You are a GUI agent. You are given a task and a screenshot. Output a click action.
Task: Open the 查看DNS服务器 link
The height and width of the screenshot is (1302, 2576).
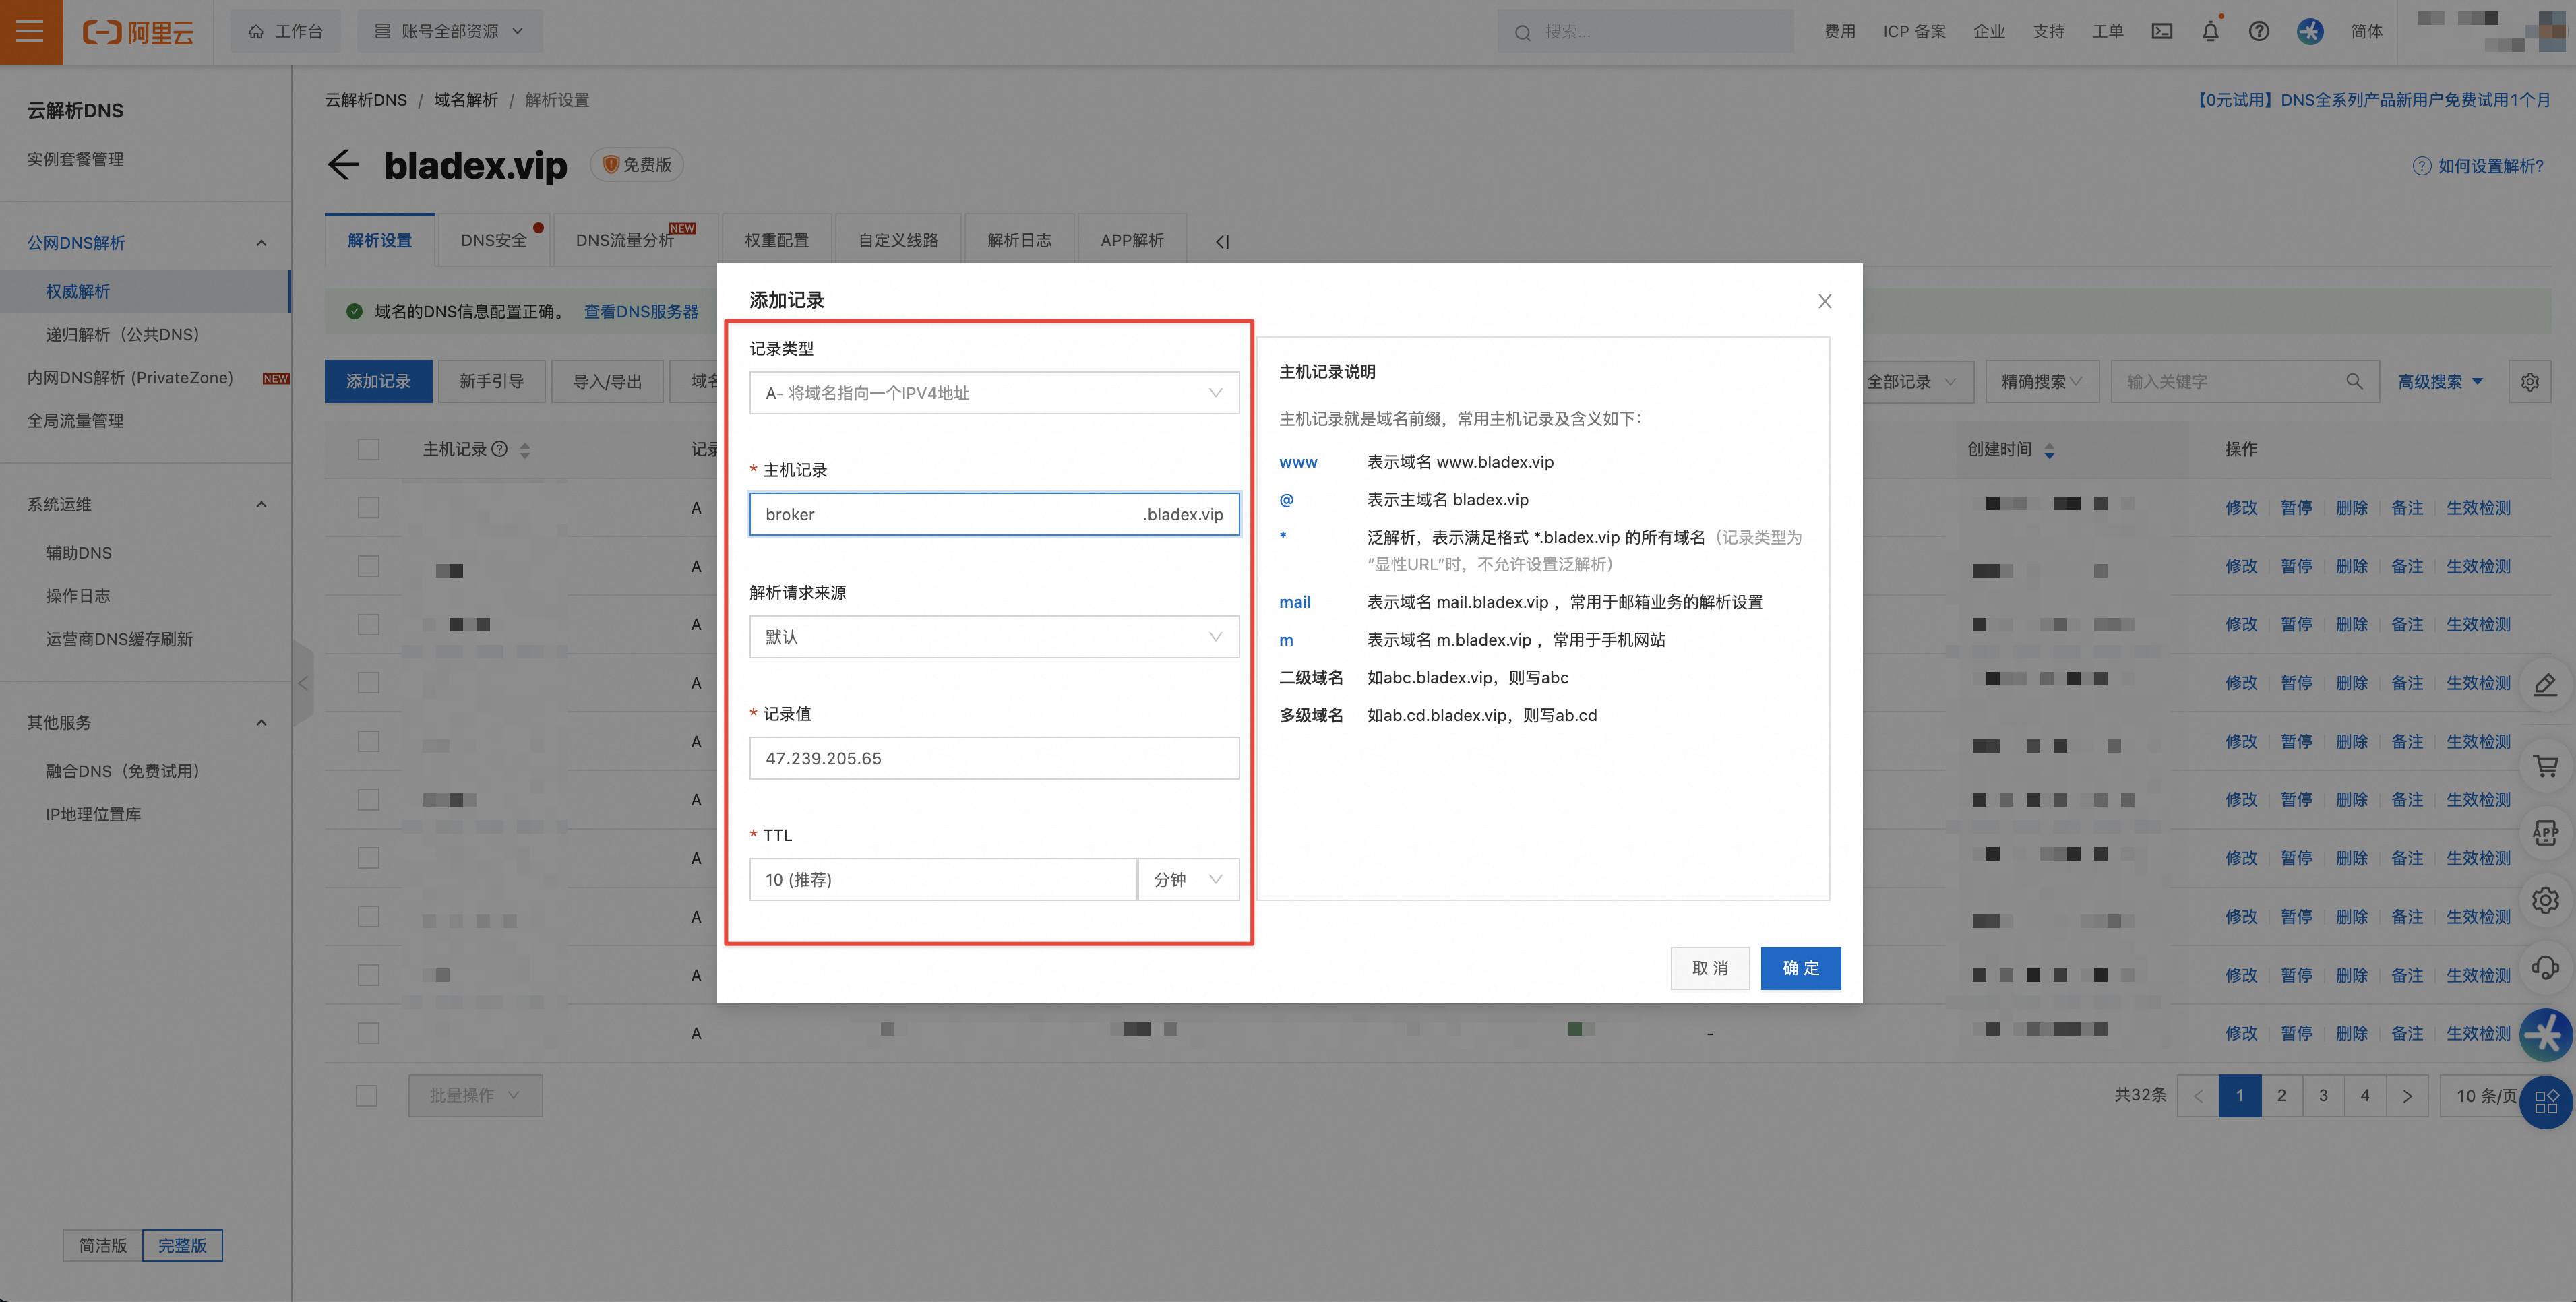pyautogui.click(x=641, y=312)
